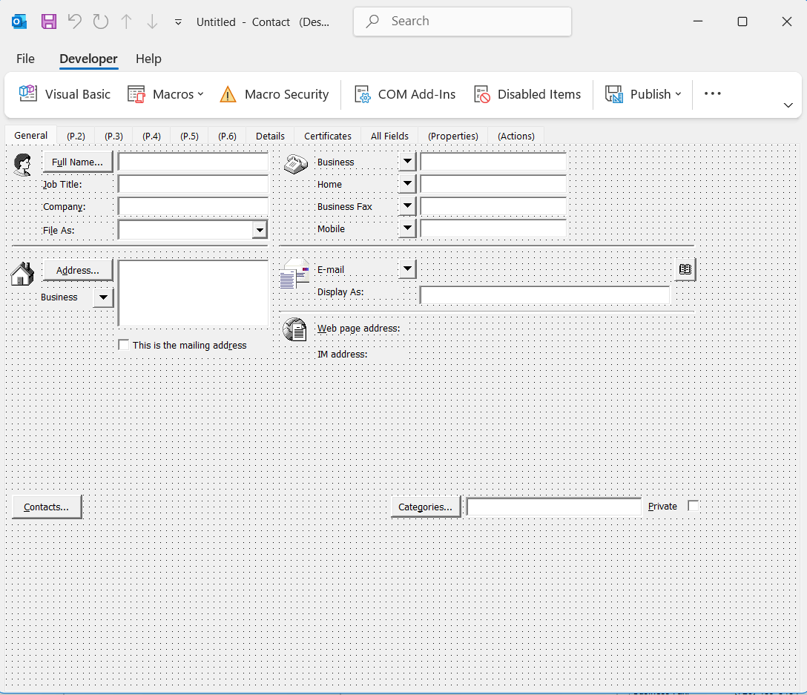Screen dimensions: 807x695
Task: Open COM Add-Ins dialog
Action: click(x=405, y=94)
